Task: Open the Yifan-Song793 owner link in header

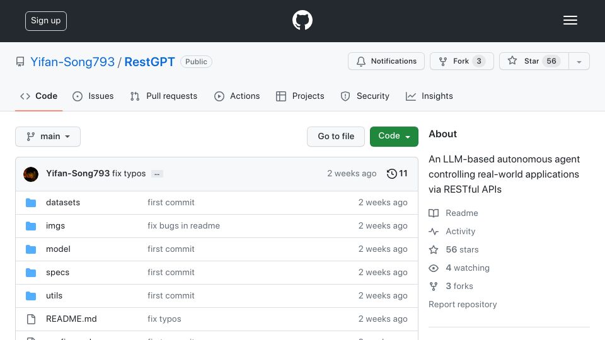Action: click(72, 62)
